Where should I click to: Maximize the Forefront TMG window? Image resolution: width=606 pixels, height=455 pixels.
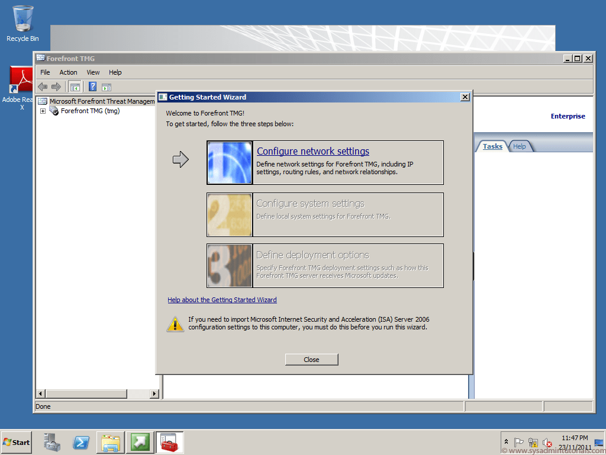point(578,59)
